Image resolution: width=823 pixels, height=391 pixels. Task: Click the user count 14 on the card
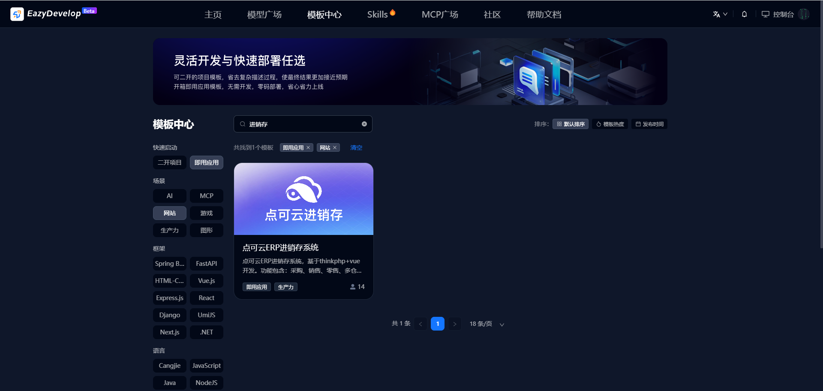357,286
